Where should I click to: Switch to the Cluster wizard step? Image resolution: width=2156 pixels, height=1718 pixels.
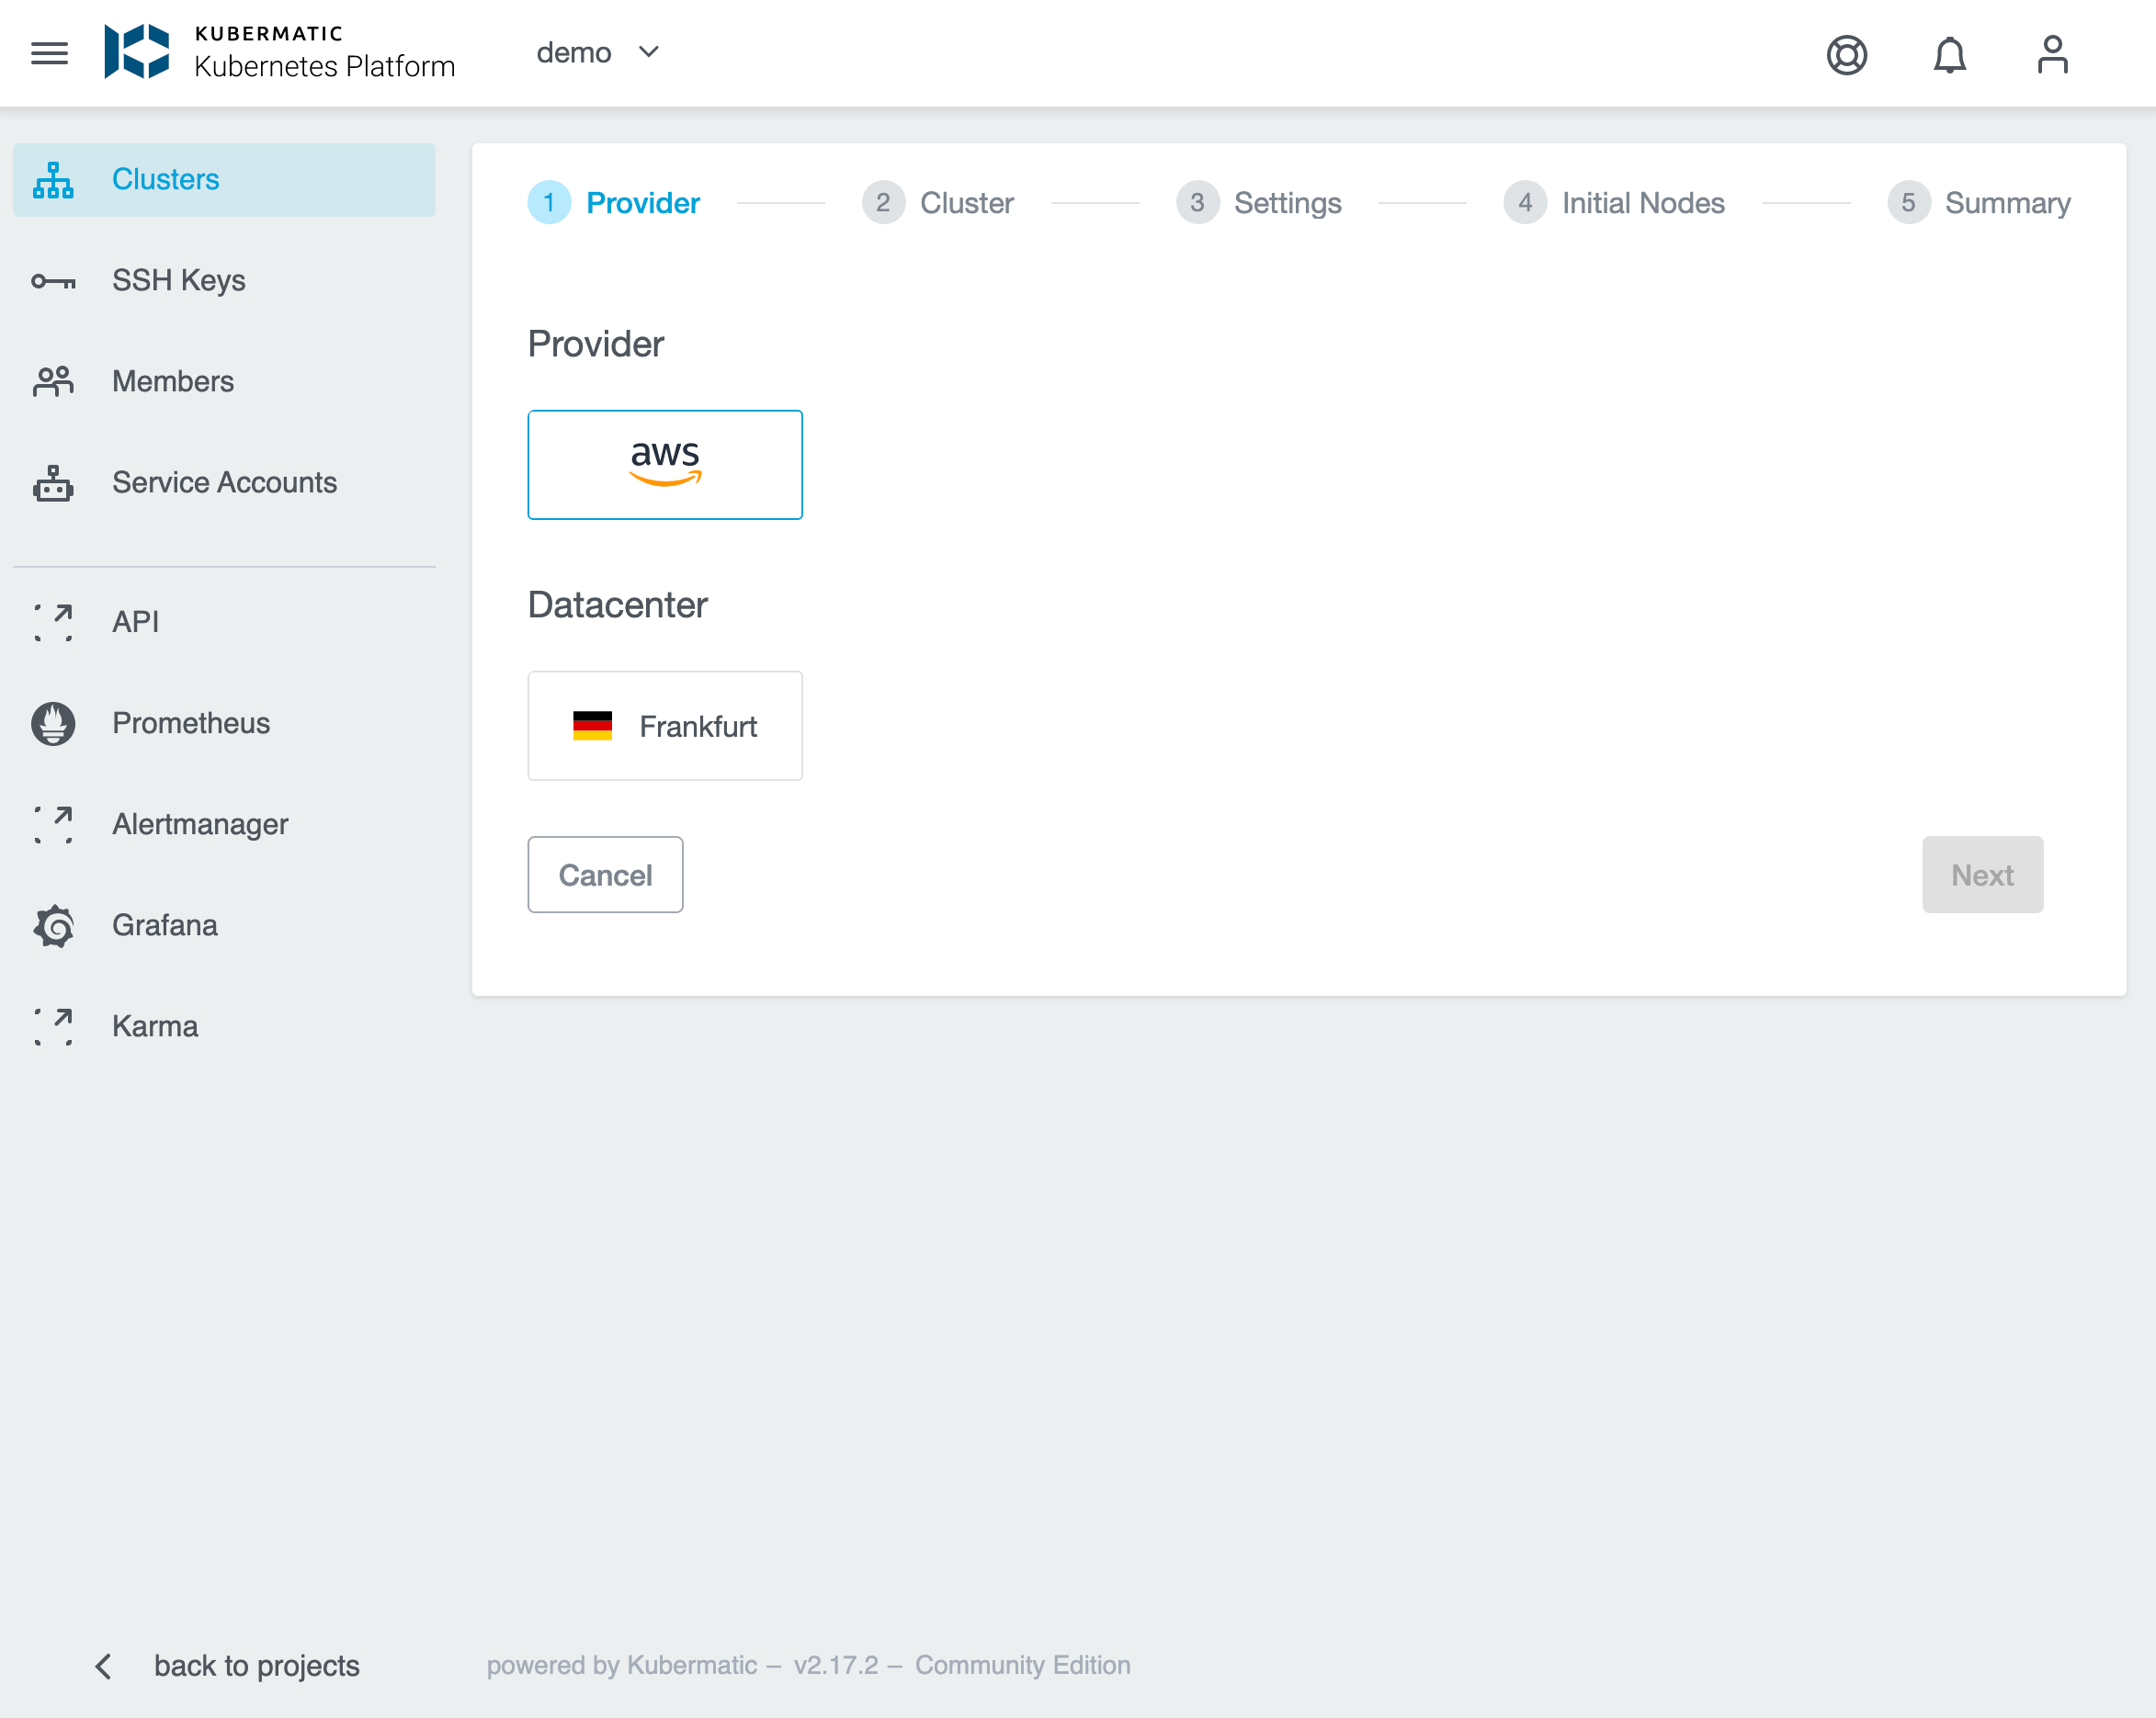coord(965,203)
